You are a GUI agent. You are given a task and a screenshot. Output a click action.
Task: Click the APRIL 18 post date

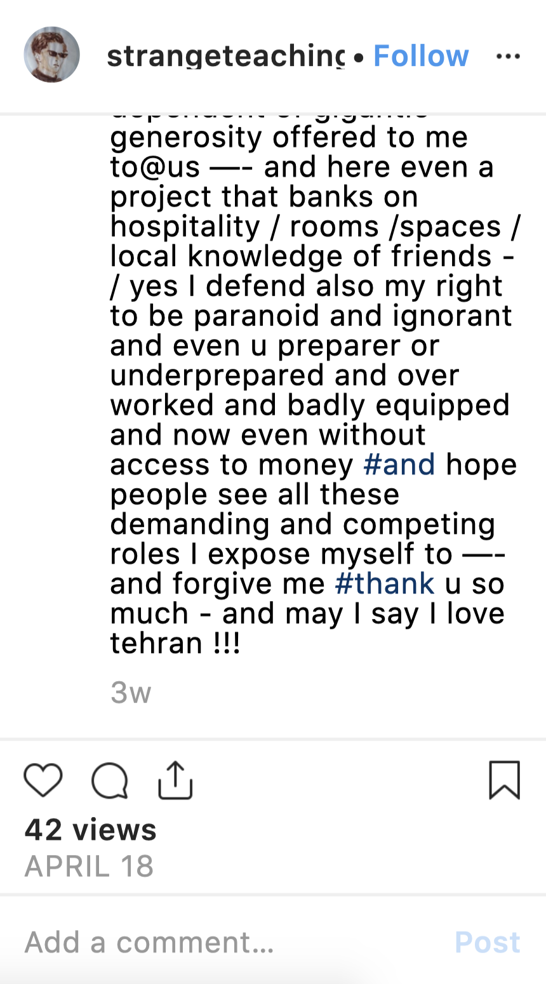click(89, 866)
